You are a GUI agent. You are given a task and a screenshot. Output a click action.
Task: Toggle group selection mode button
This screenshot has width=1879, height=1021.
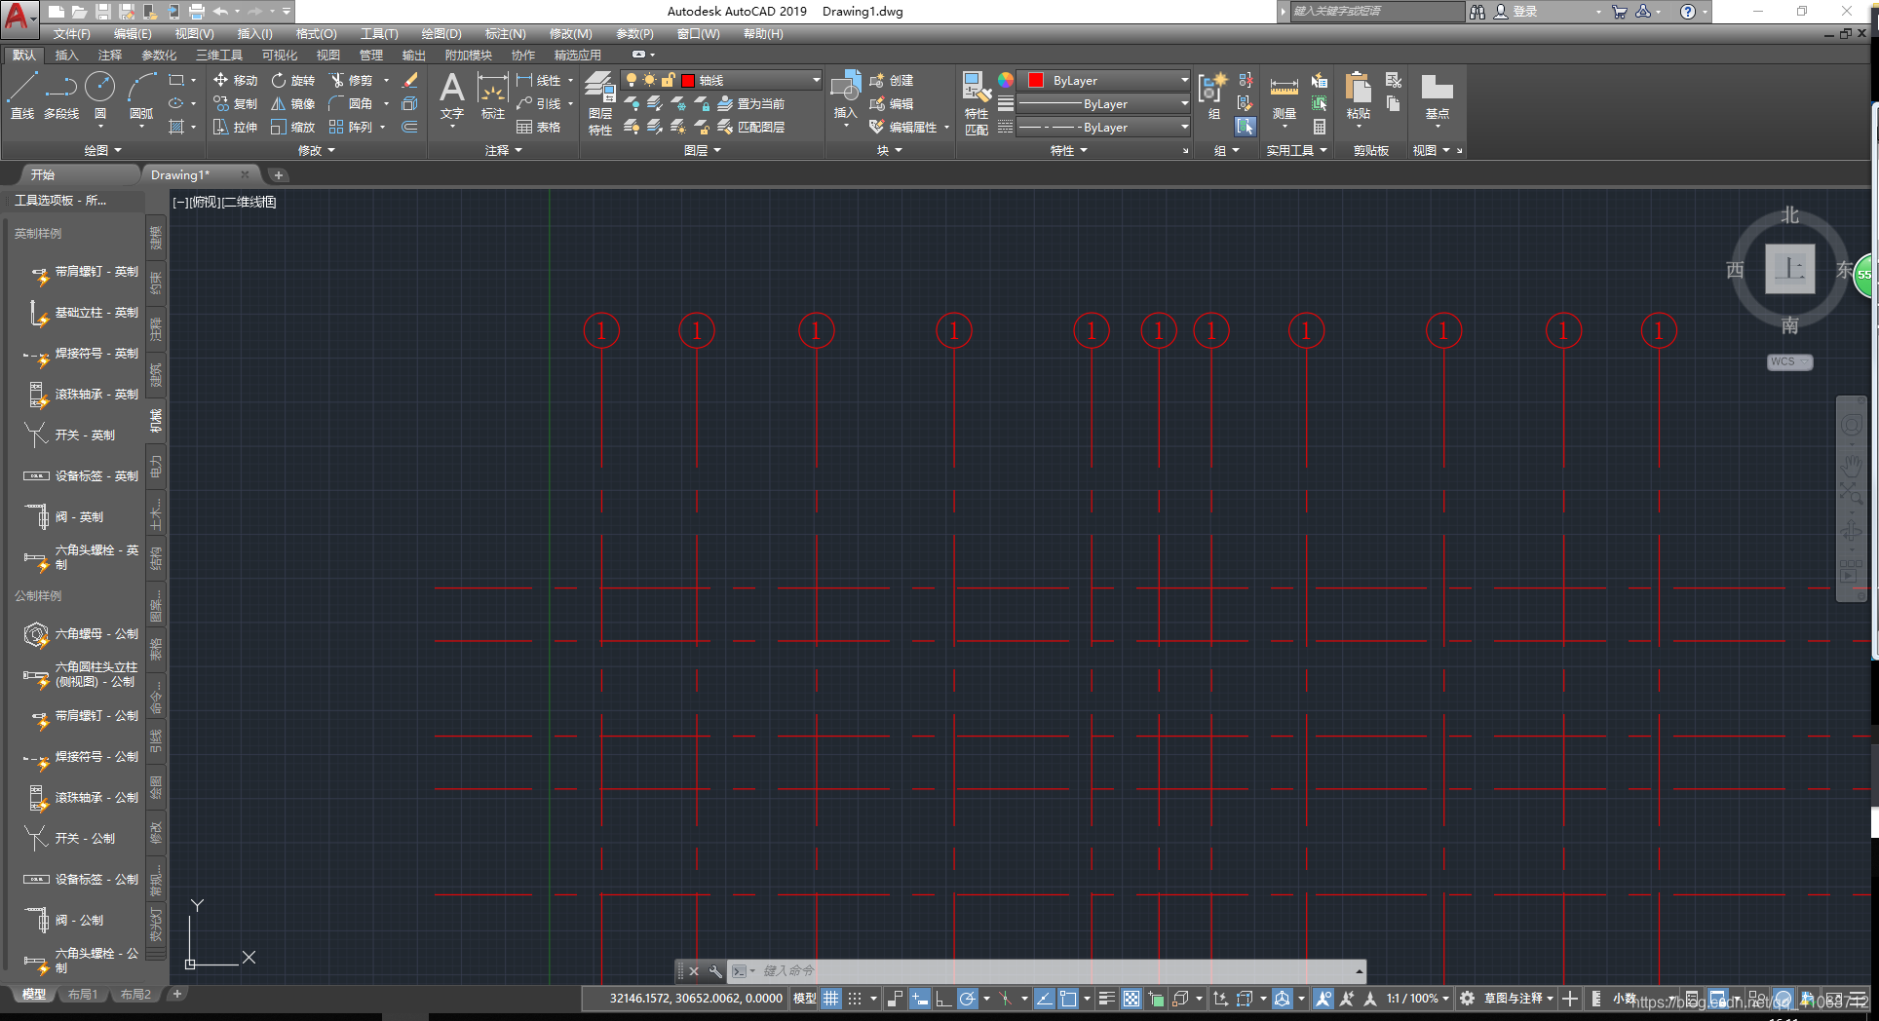(x=1246, y=127)
